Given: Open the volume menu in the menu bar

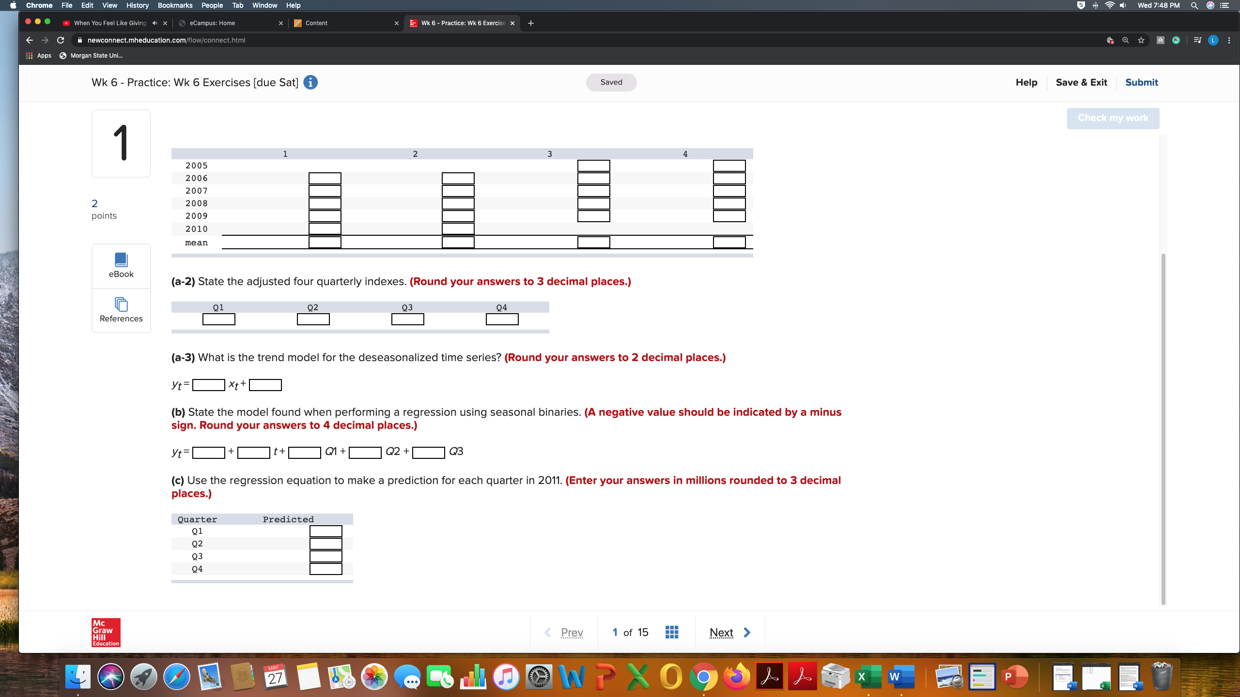Looking at the screenshot, I should pyautogui.click(x=1123, y=5).
